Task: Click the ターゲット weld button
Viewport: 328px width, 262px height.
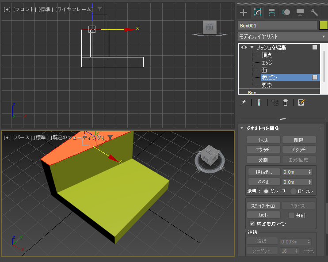Action: click(262, 251)
